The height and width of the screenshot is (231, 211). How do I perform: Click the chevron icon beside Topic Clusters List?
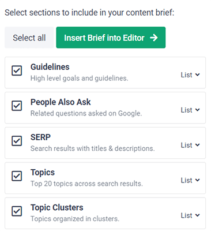point(197,215)
